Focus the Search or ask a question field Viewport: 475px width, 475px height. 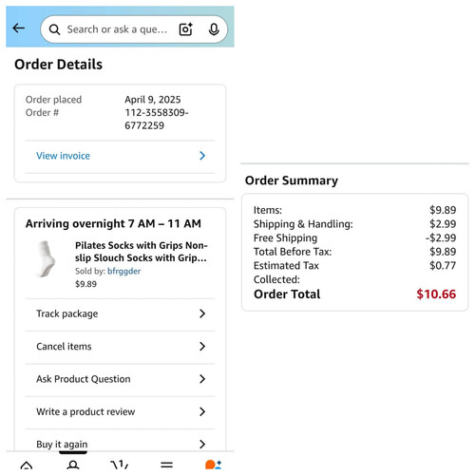pyautogui.click(x=117, y=29)
